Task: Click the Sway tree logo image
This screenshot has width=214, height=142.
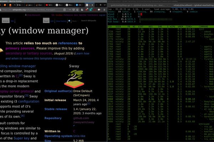Action: pos(74,79)
